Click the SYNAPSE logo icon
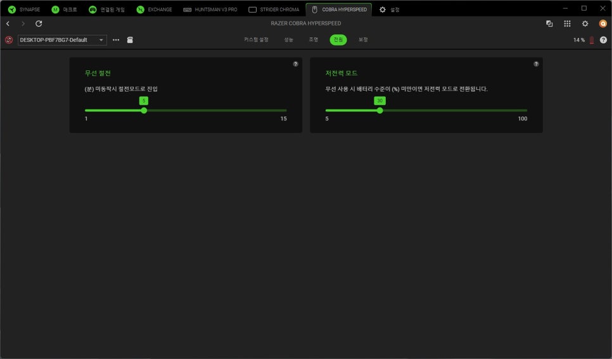The image size is (612, 359). (12, 9)
